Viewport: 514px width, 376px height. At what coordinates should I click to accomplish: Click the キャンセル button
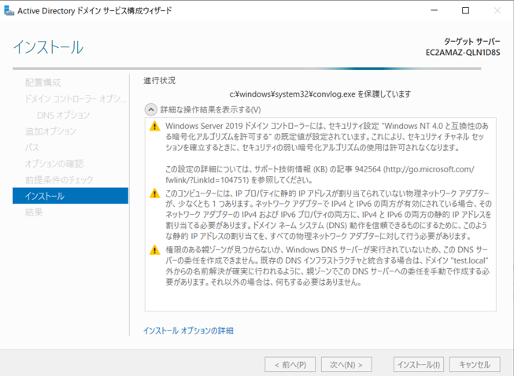tap(475, 364)
